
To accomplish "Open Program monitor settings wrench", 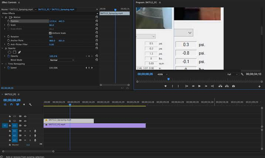I will tap(242, 74).
